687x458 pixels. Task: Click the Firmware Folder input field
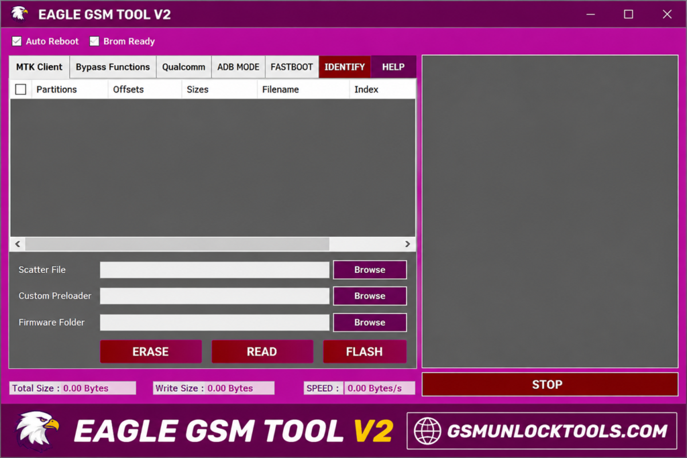tap(215, 323)
